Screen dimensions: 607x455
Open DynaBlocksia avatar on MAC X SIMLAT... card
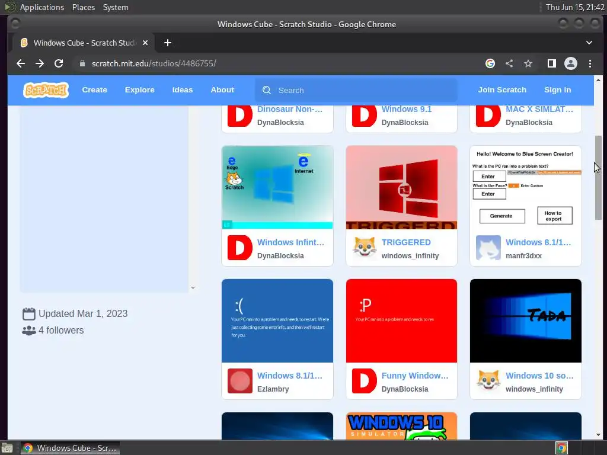click(488, 116)
